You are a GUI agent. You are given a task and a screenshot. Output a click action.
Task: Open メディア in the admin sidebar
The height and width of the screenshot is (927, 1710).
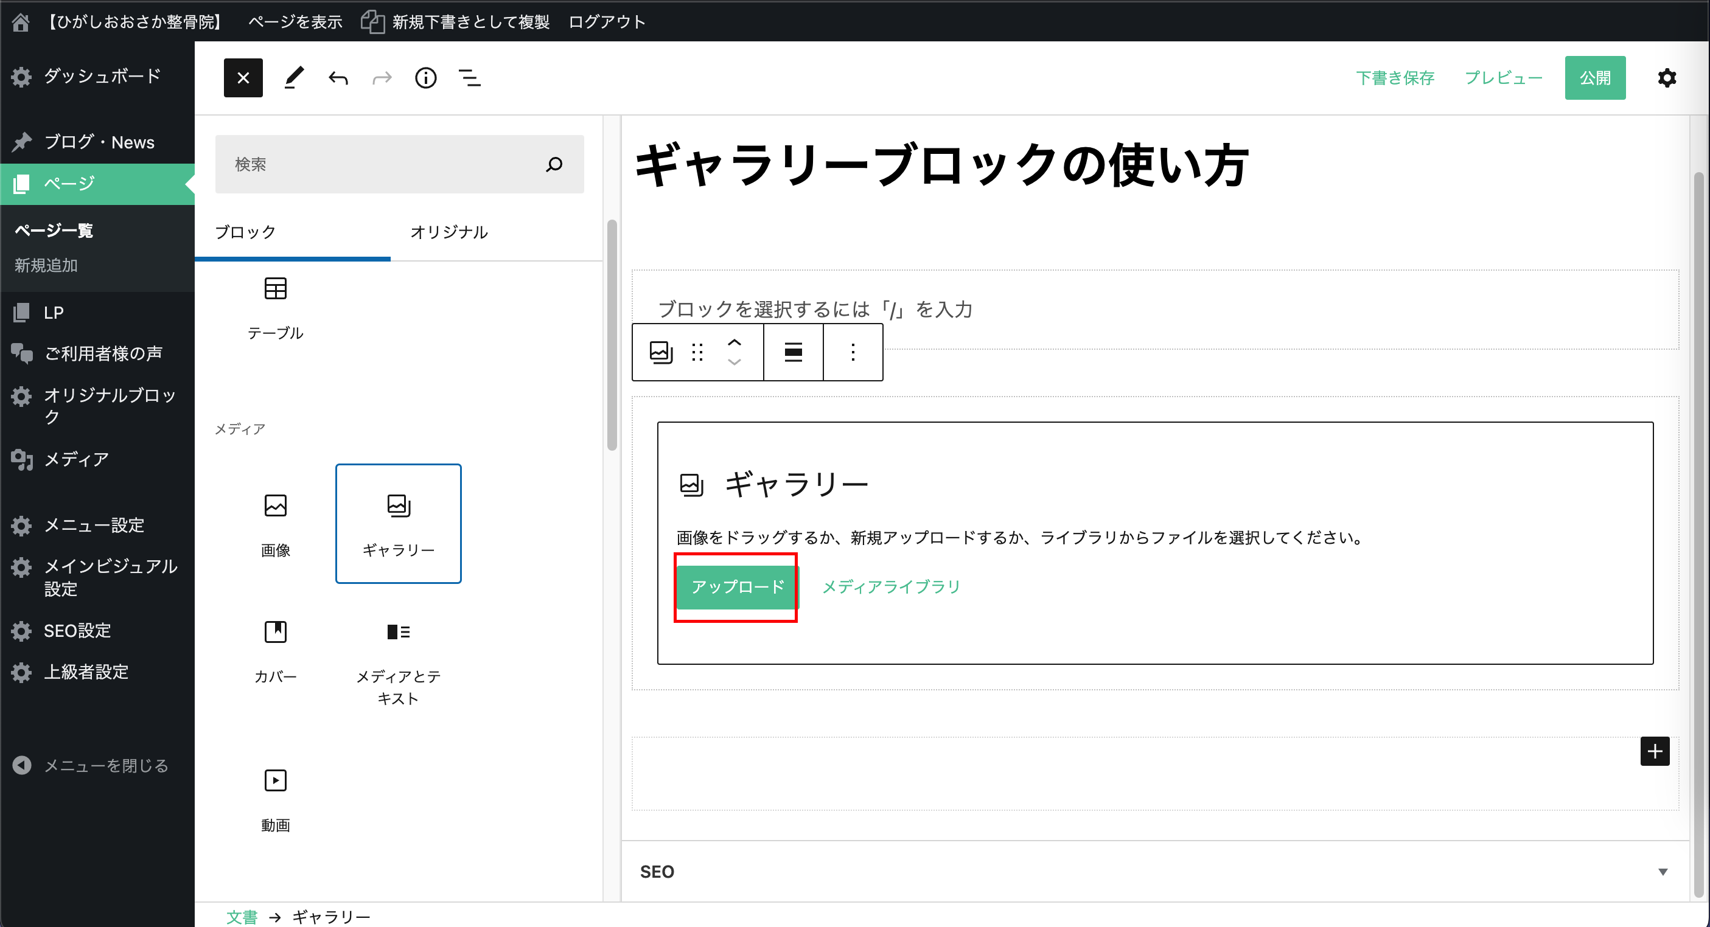[76, 459]
